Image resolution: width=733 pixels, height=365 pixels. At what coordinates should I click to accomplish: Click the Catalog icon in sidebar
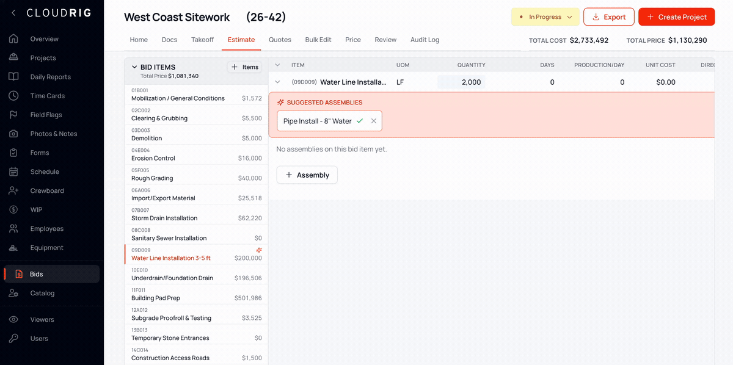tap(13, 293)
